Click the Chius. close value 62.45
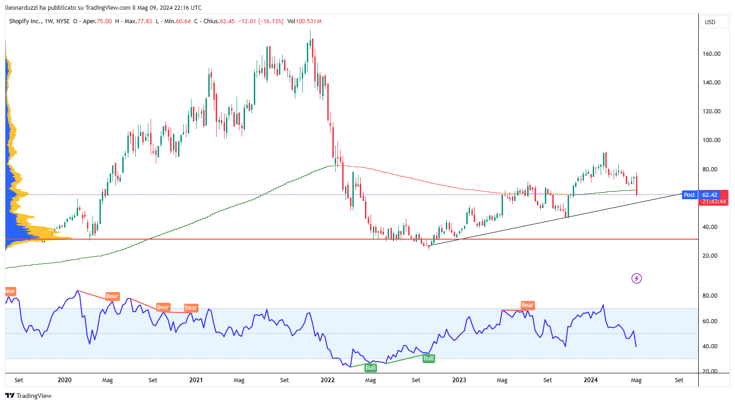This screenshot has width=735, height=404. coord(227,21)
